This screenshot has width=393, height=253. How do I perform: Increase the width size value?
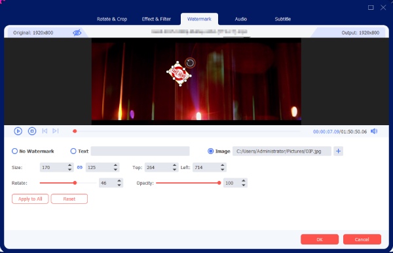coord(69,165)
